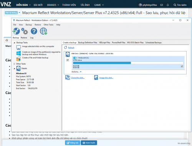This screenshot has width=192, height=146.
Task: Switch to the Log tab
Action: point(32,38)
